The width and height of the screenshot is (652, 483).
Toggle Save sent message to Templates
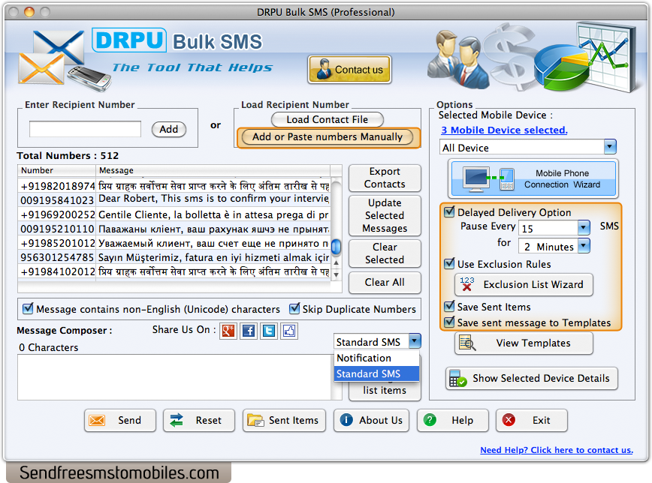[449, 322]
